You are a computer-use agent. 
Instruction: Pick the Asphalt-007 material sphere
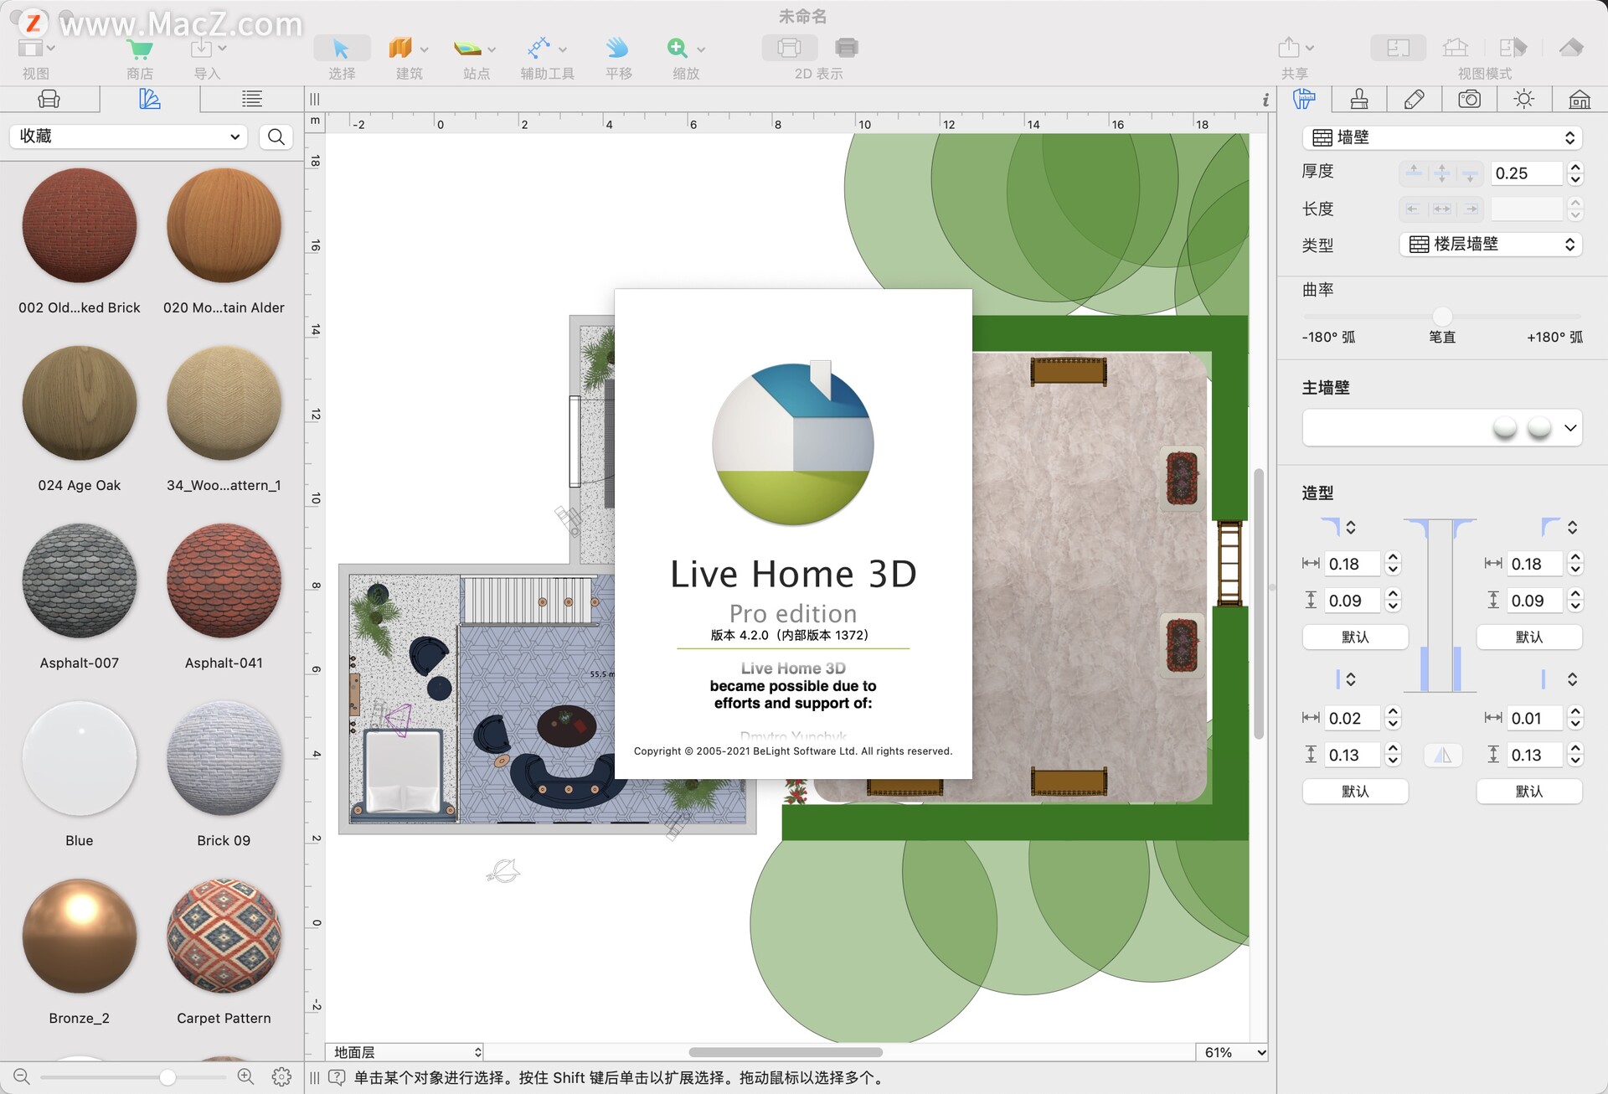pyautogui.click(x=80, y=581)
